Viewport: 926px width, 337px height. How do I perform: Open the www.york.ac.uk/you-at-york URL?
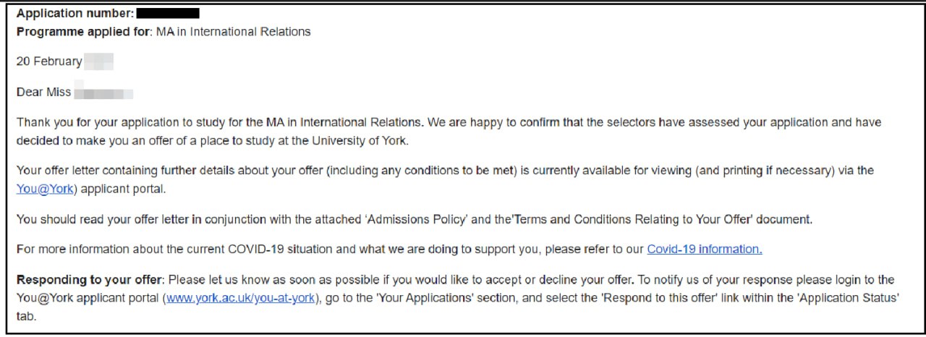(x=241, y=297)
